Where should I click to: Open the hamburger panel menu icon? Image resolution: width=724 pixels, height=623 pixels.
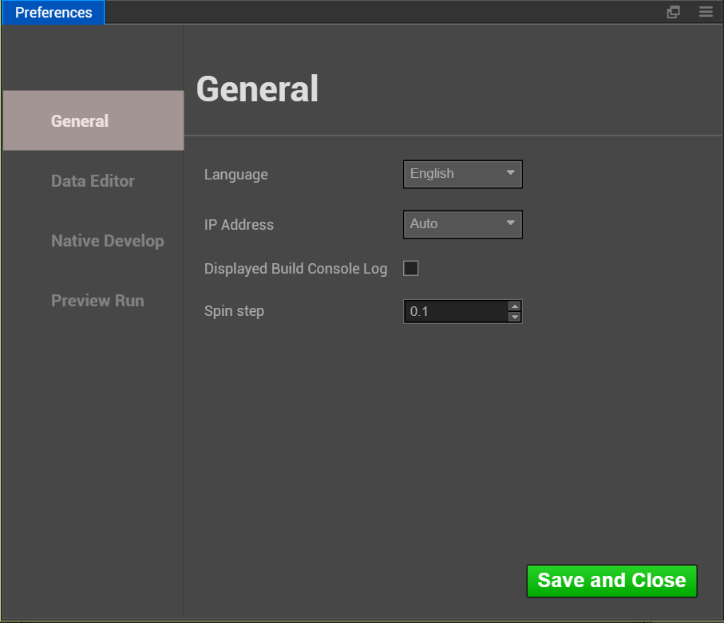coord(706,12)
